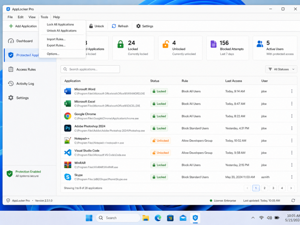Click the Blocked Attempts document icon
This screenshot has height=225, width=300.
pos(213,44)
